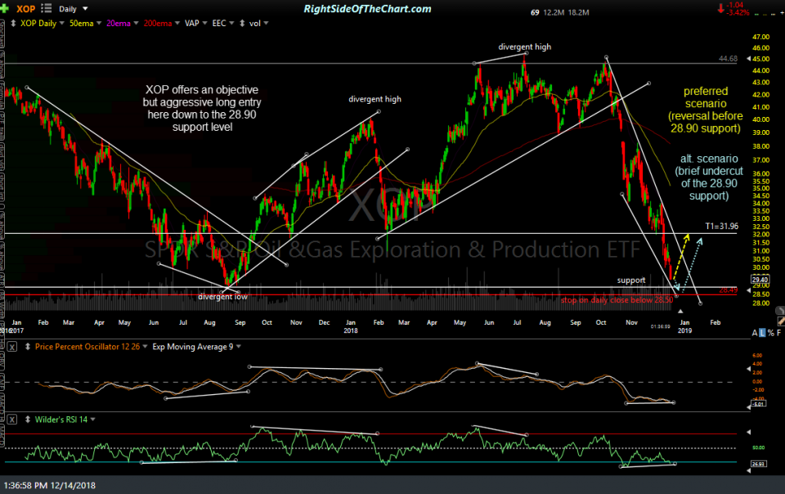Remove the Price Percent Oscillator panel via its X
The height and width of the screenshot is (494, 785).
tap(11, 346)
